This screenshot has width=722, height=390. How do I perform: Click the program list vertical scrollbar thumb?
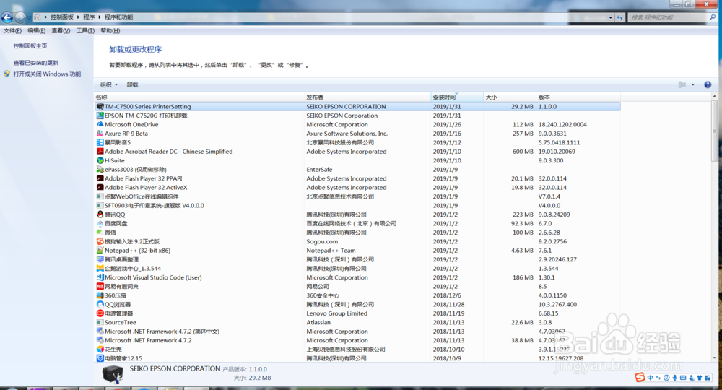[x=714, y=131]
